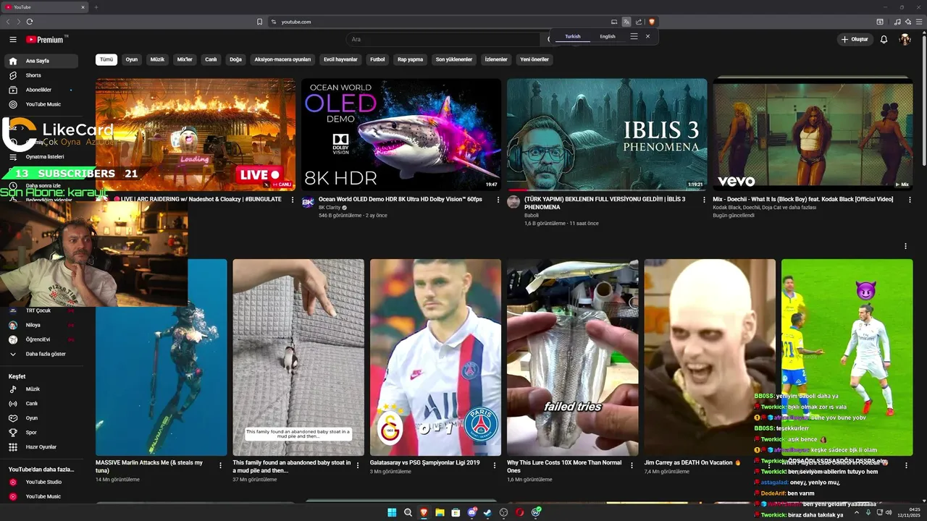The height and width of the screenshot is (521, 927).
Task: Open more options for Ocean World video
Action: (498, 200)
